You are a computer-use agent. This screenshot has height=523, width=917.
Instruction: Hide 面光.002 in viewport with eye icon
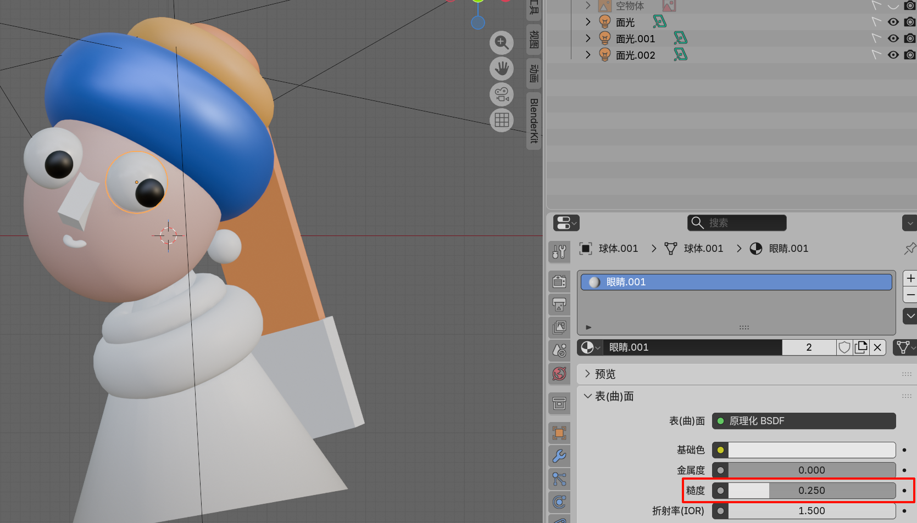(x=893, y=55)
